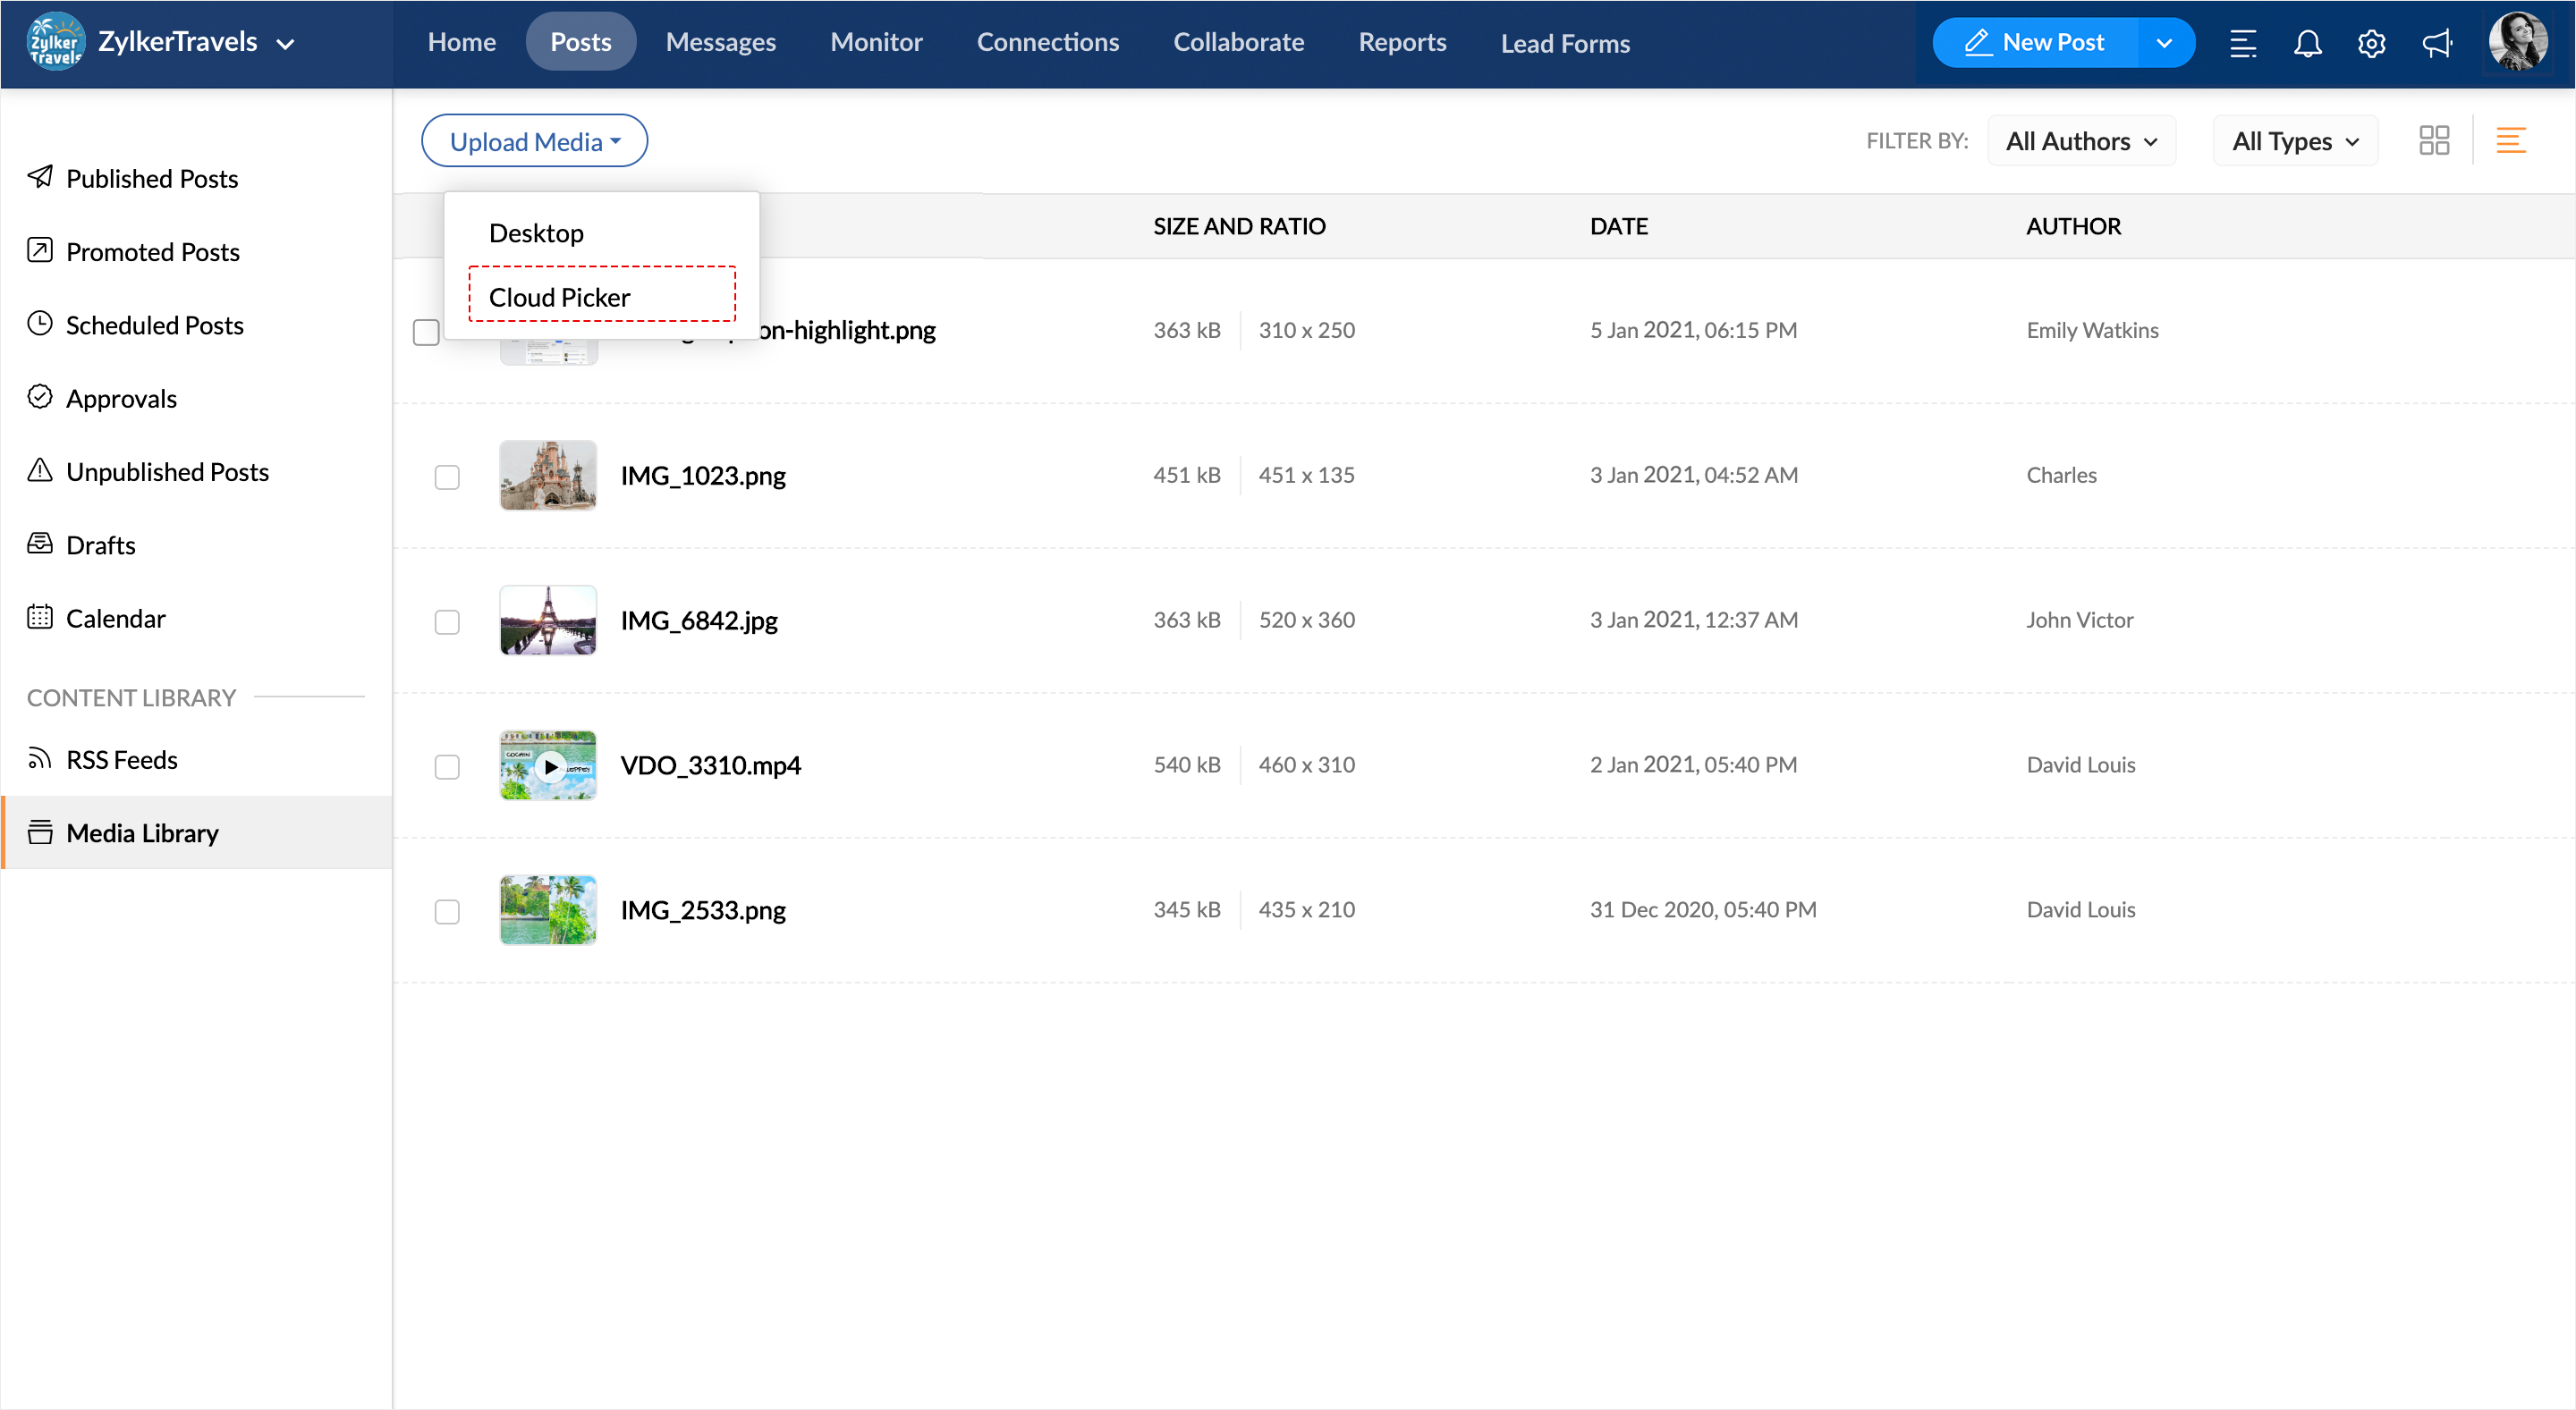Click the Upload Media button
Screen dimensions: 2576x1410
[534, 141]
